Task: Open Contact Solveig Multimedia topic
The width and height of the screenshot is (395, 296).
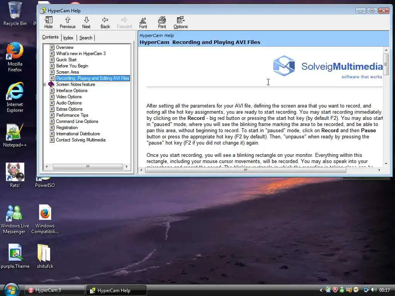Action: point(81,140)
